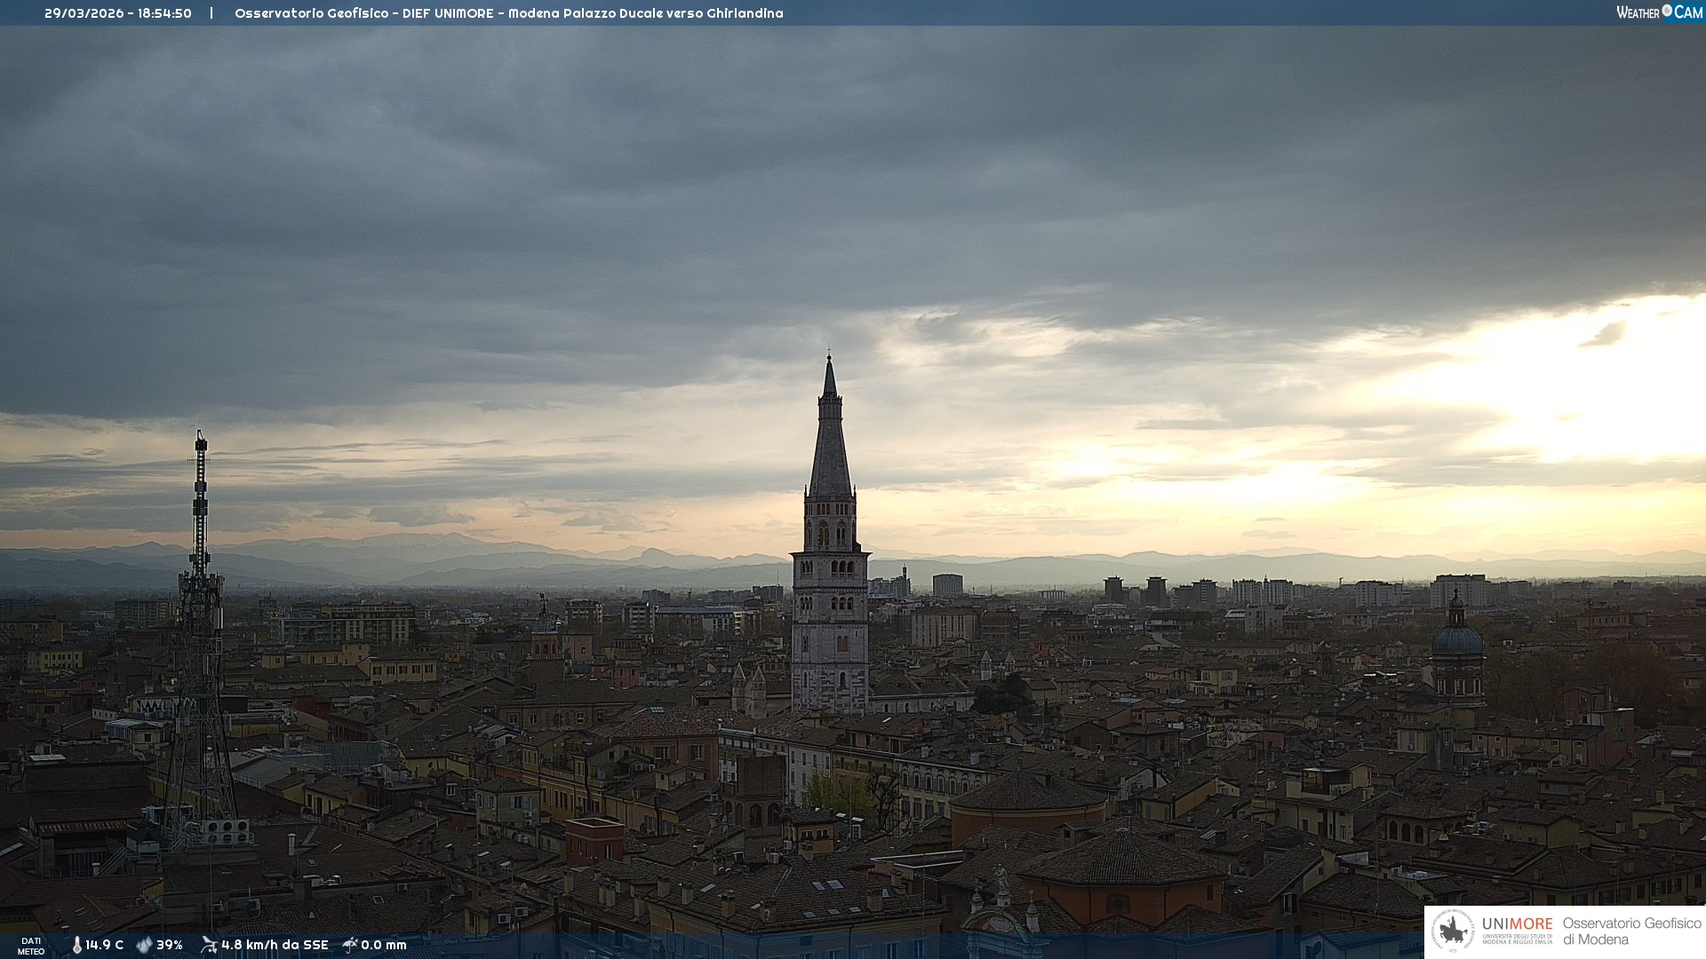
Task: Click the rain umbrella precipitation icon
Action: click(x=349, y=945)
